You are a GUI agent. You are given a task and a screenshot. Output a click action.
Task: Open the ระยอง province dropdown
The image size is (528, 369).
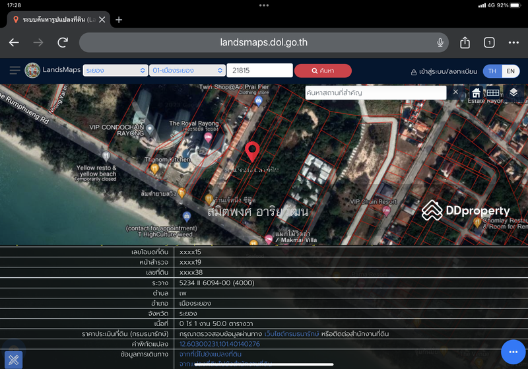pyautogui.click(x=115, y=71)
